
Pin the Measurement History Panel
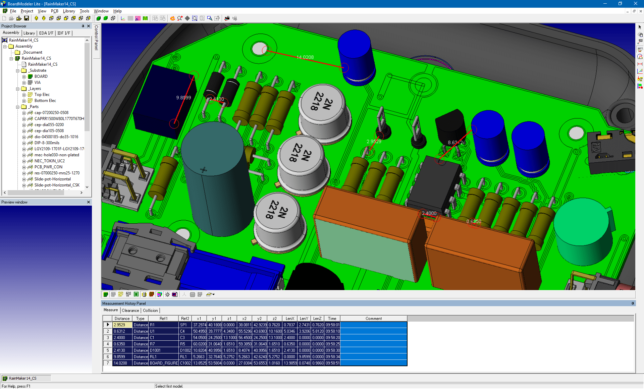point(633,303)
